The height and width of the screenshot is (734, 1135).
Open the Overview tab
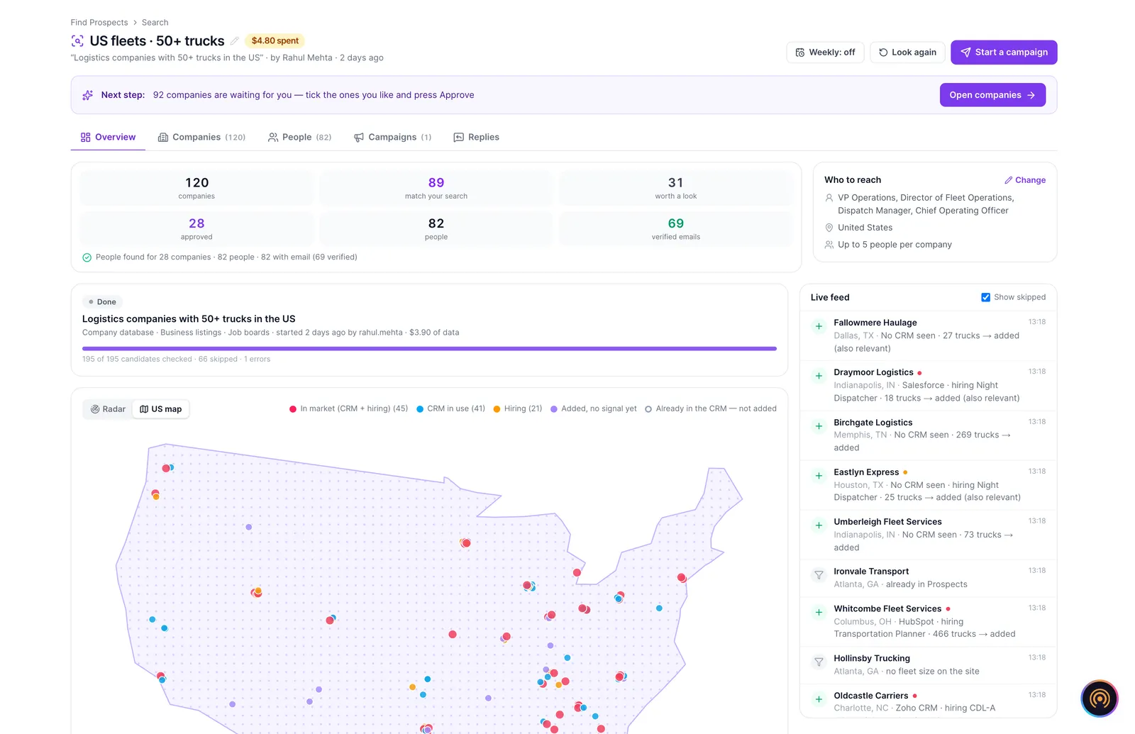tap(108, 138)
